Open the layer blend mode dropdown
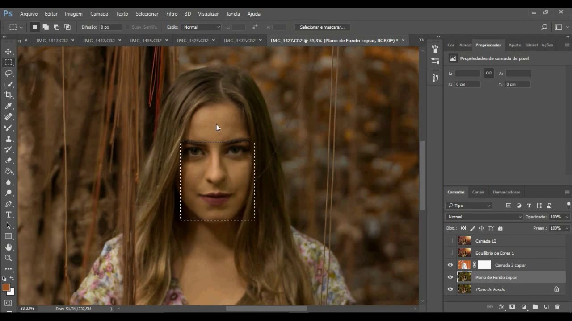Screen dimensions: 572x321 [x=484, y=217]
